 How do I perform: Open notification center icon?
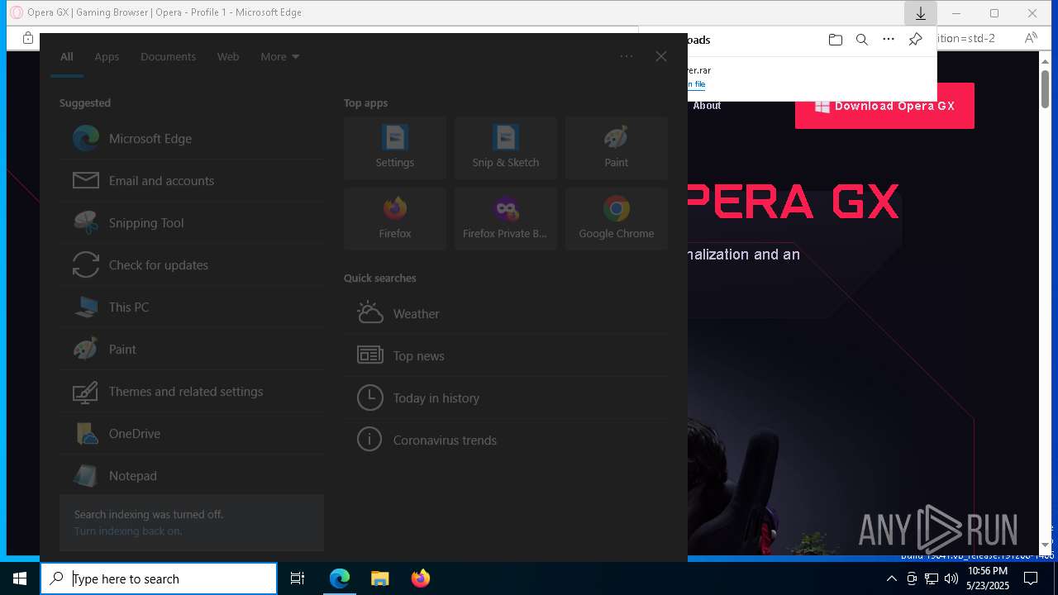tap(1031, 578)
